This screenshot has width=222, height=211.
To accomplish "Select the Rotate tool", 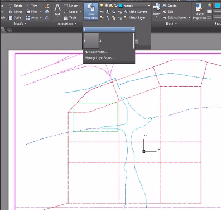I will (x=16, y=6).
